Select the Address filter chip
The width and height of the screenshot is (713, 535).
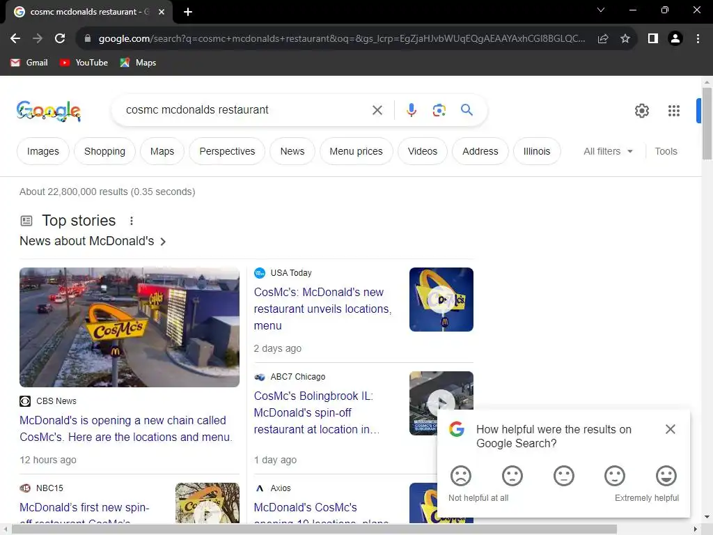(480, 151)
